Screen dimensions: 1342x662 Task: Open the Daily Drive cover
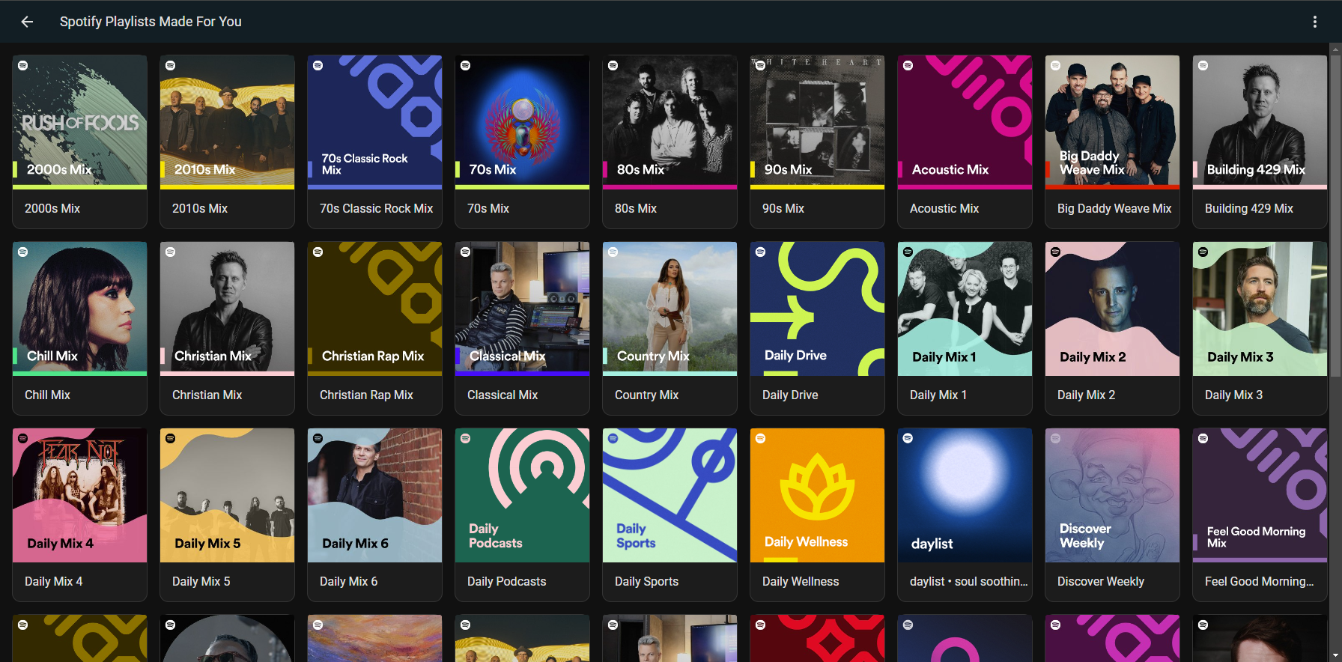pyautogui.click(x=818, y=309)
